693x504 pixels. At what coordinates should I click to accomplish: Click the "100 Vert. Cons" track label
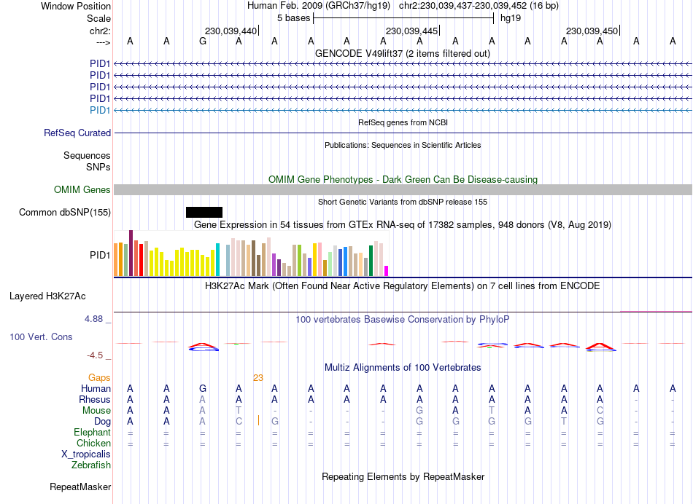point(41,336)
